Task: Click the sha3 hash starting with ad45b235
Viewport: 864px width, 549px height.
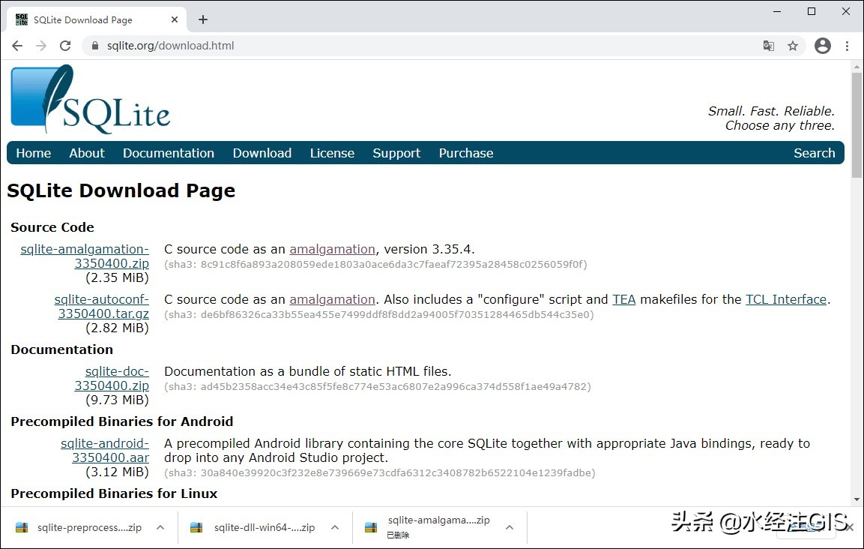Action: tap(378, 387)
